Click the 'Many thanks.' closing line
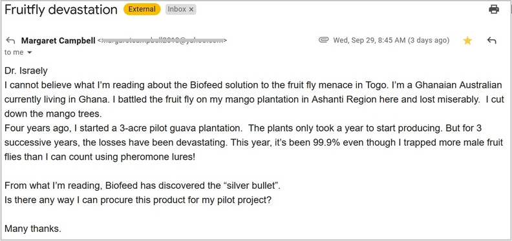This screenshot has height=241, width=512. (33, 229)
